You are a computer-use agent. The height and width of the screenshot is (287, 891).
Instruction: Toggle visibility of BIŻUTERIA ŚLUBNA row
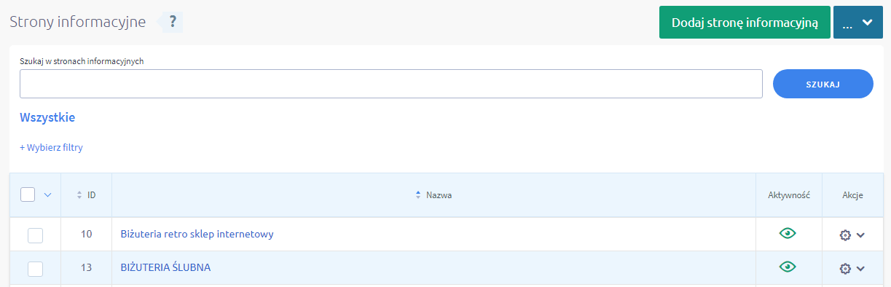(788, 267)
